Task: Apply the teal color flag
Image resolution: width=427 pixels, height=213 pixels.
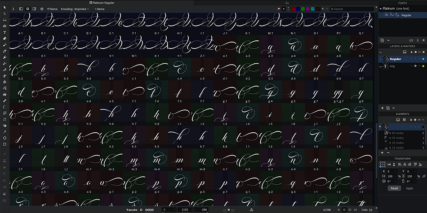Action: 313,9
